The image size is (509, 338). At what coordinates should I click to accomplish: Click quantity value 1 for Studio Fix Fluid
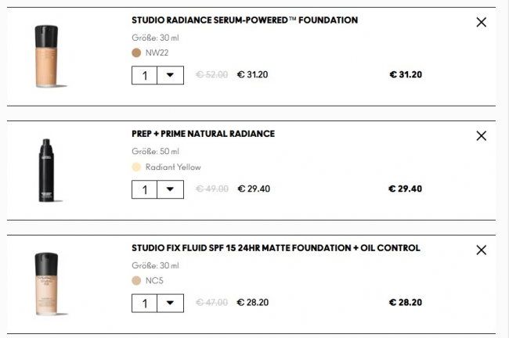(x=145, y=303)
